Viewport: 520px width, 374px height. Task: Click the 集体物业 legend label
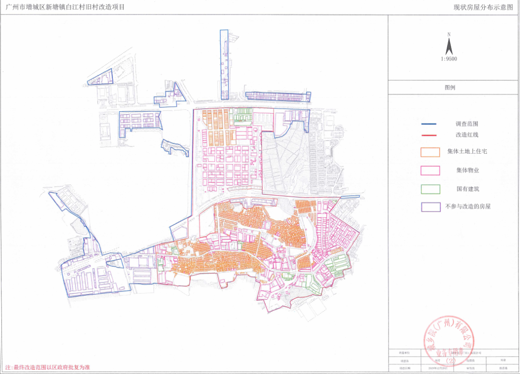(468, 170)
